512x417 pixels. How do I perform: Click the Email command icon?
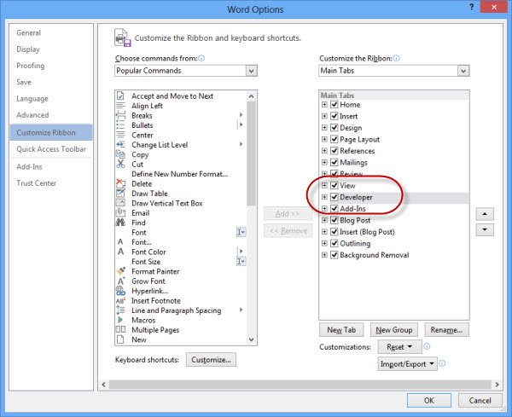pos(120,212)
